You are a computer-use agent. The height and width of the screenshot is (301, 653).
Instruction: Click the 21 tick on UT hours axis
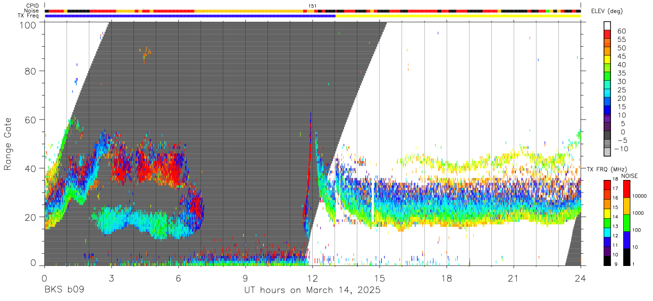click(x=514, y=278)
